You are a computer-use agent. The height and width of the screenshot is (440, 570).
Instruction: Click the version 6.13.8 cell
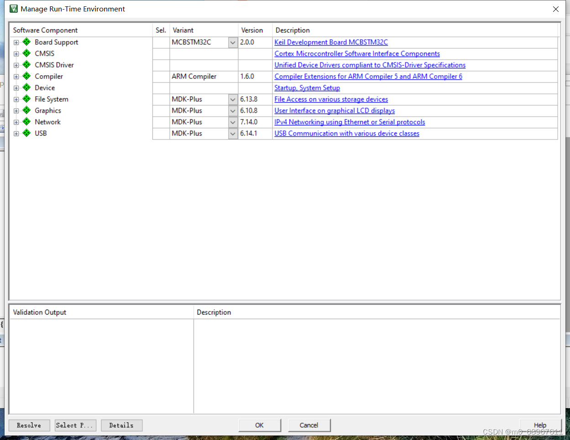coord(255,99)
